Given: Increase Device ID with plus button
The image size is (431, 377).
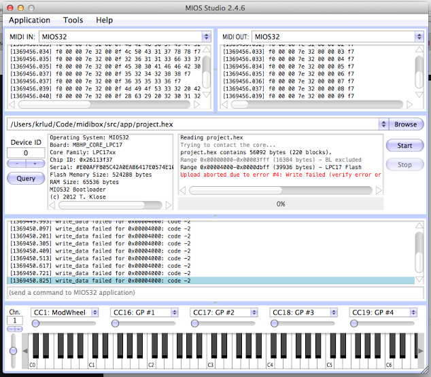Looking at the screenshot, I should (x=35, y=164).
